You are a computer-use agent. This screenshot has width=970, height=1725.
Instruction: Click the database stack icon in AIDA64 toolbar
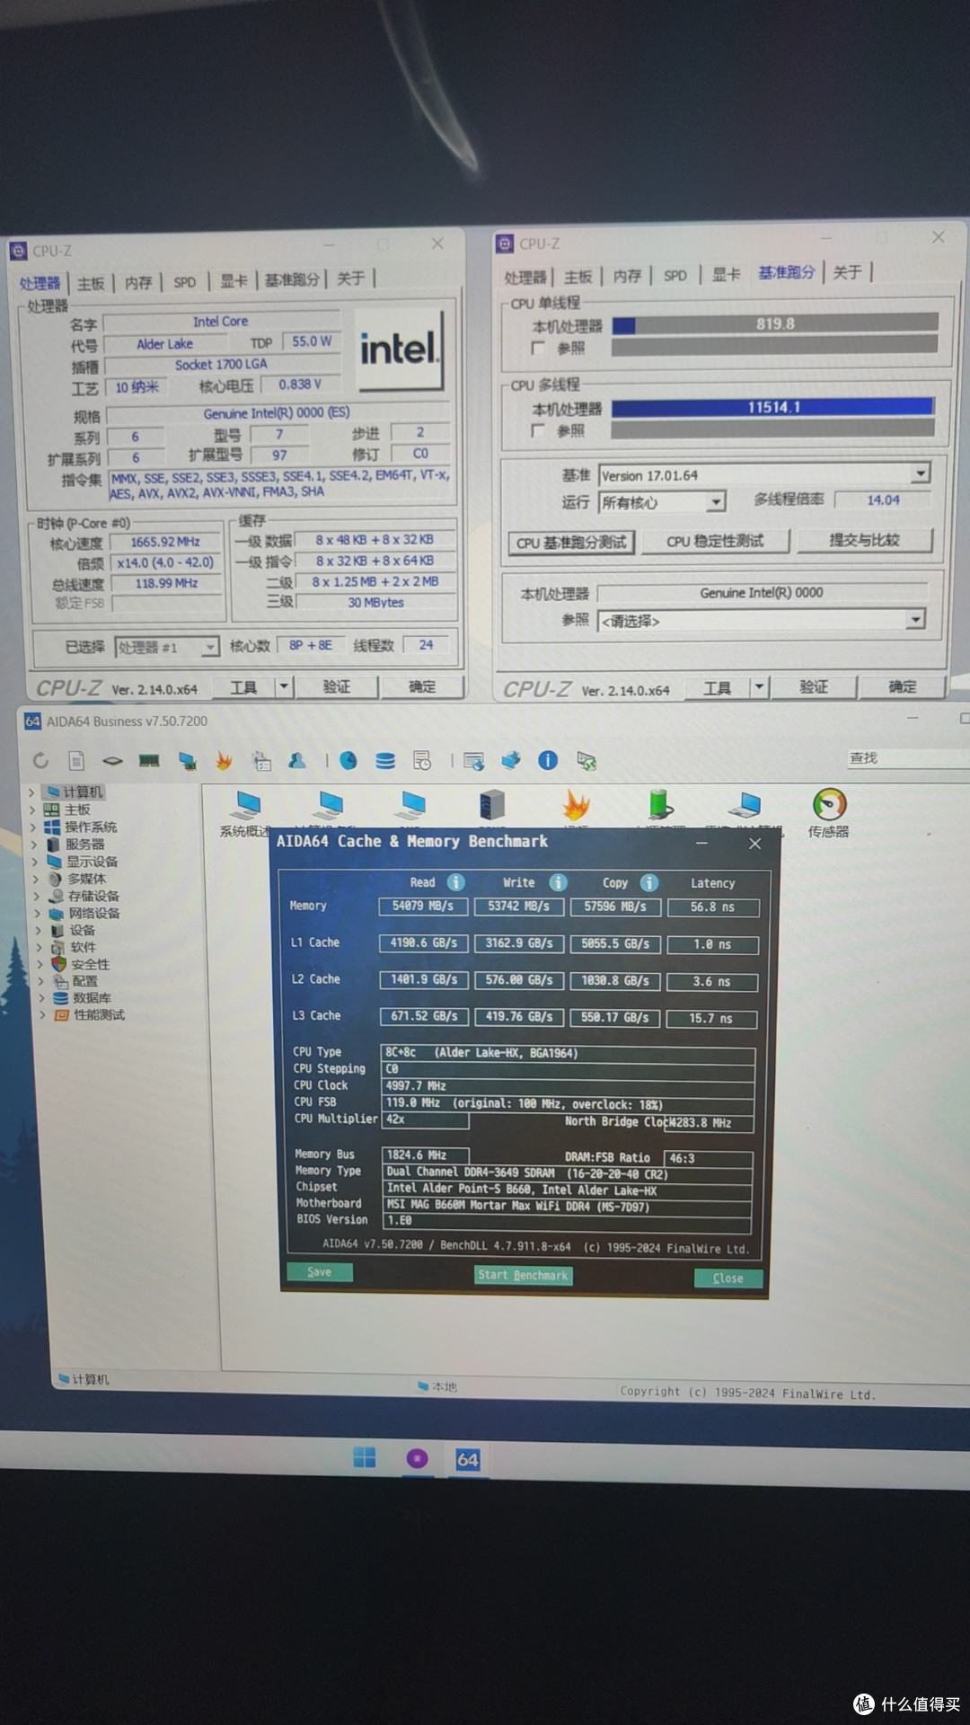pos(385,761)
